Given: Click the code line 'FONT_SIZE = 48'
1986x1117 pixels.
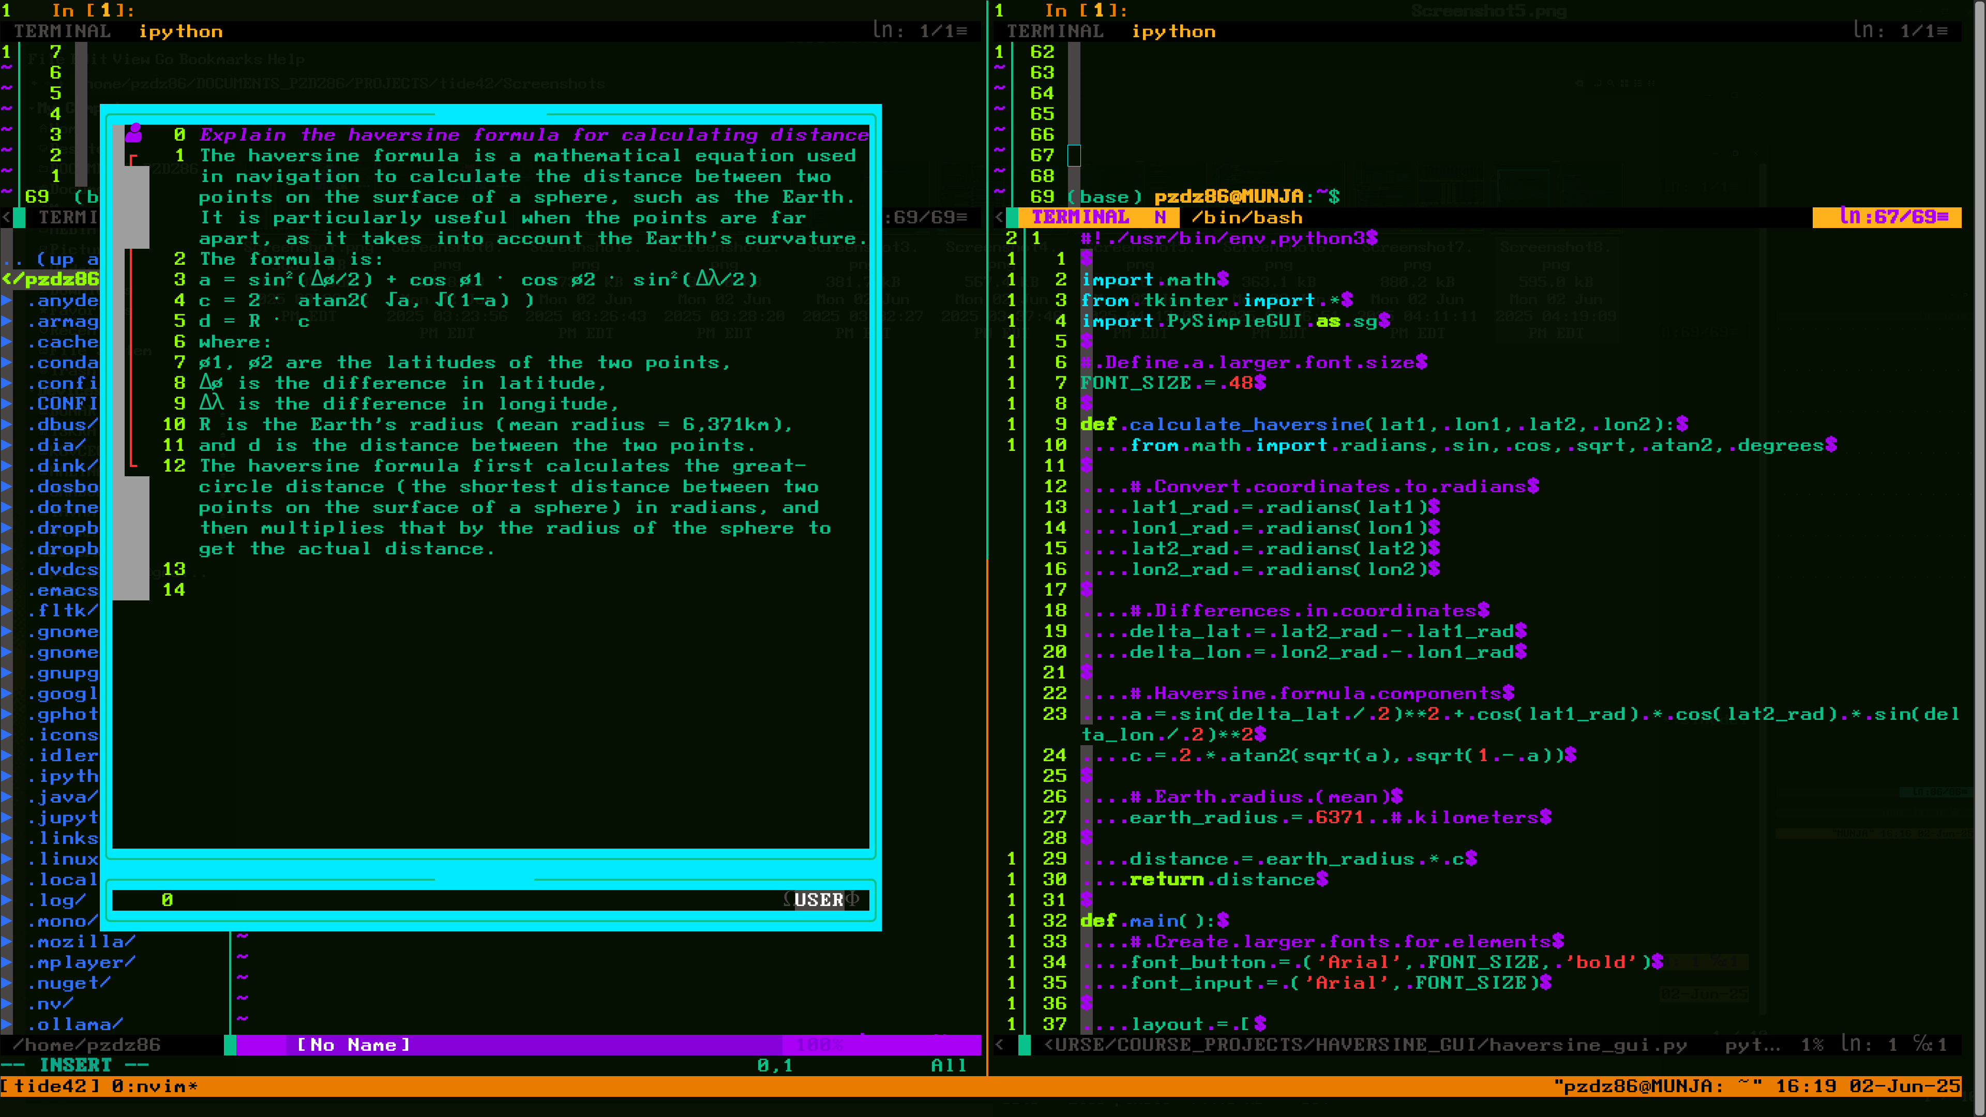Looking at the screenshot, I should 1172,382.
